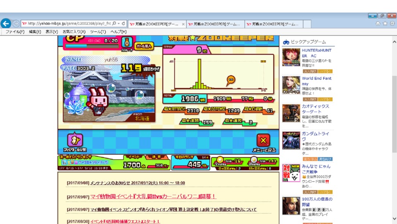Open the ヘルプ(H) menu
Screen dimensions: 397x224
point(119,32)
